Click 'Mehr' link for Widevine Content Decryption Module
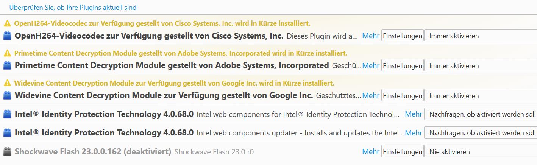Image resolution: width=537 pixels, height=165 pixels. point(371,95)
